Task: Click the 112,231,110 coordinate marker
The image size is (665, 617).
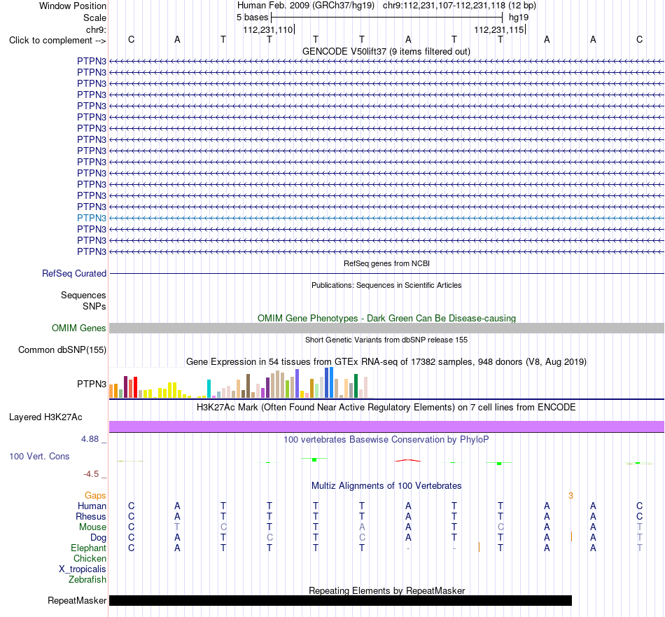Action: [268, 29]
